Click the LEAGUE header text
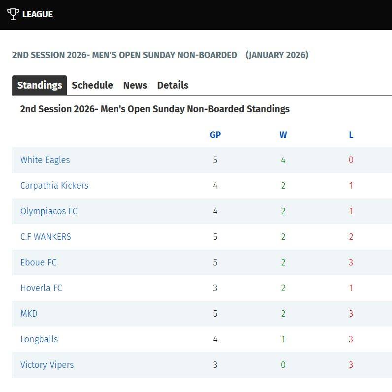The image size is (392, 392). tap(37, 14)
